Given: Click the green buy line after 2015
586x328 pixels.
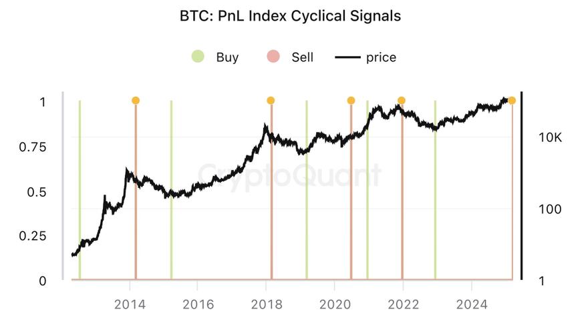Looking at the screenshot, I should click(171, 233).
